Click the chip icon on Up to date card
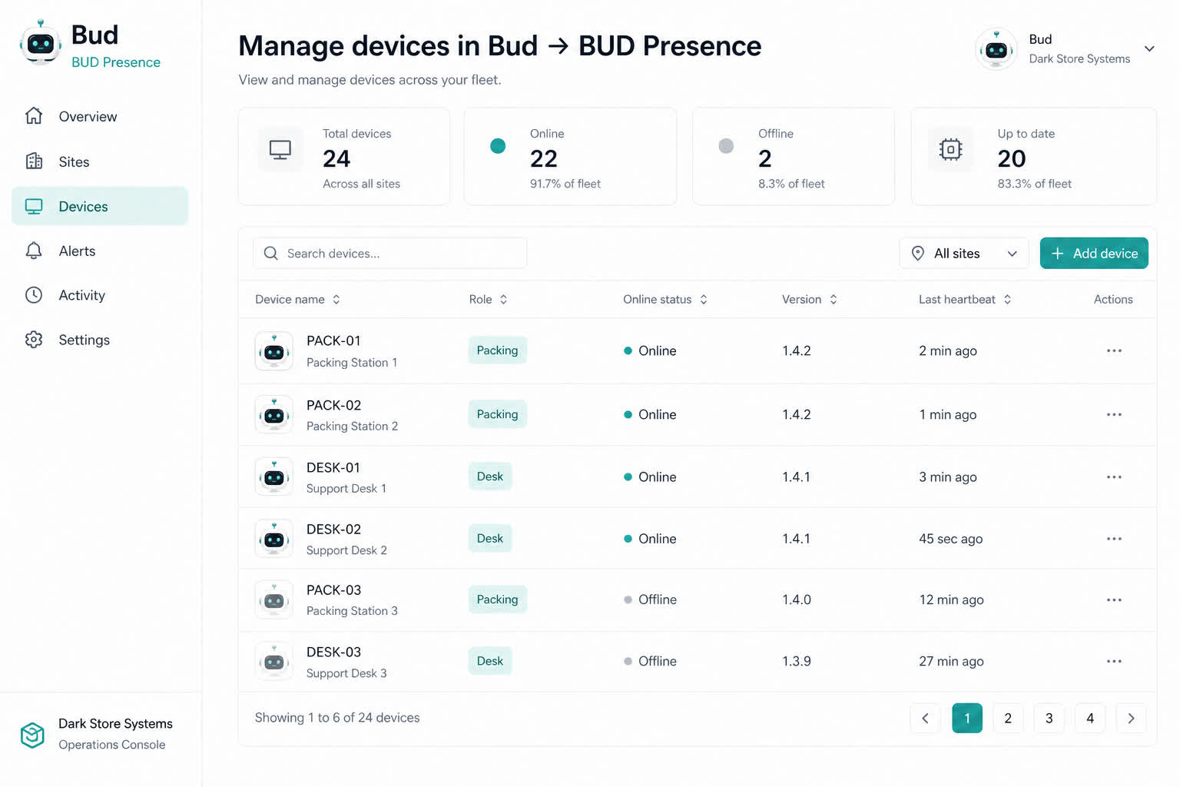 (x=950, y=149)
